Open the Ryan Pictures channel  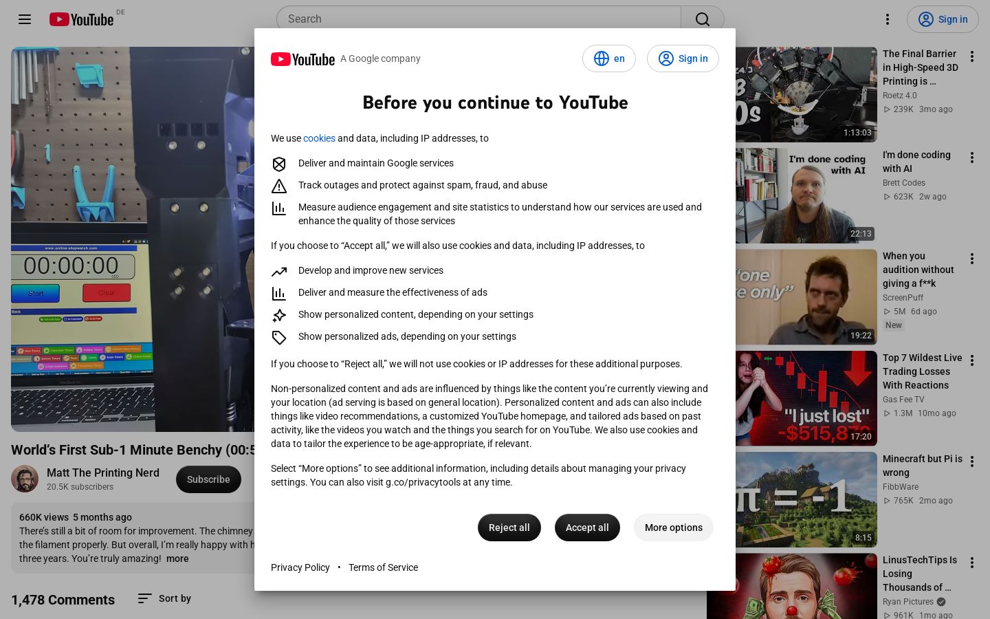point(908,602)
